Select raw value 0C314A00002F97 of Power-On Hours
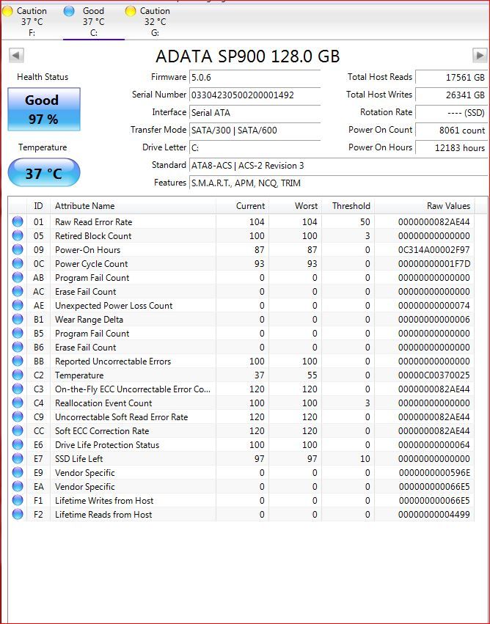Screen dimensions: 490x624 (x=434, y=250)
